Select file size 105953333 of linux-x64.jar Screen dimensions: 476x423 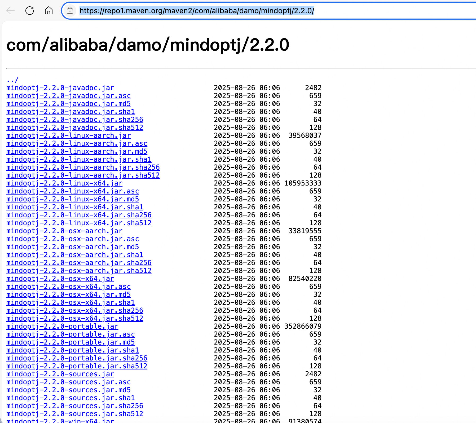(x=303, y=183)
